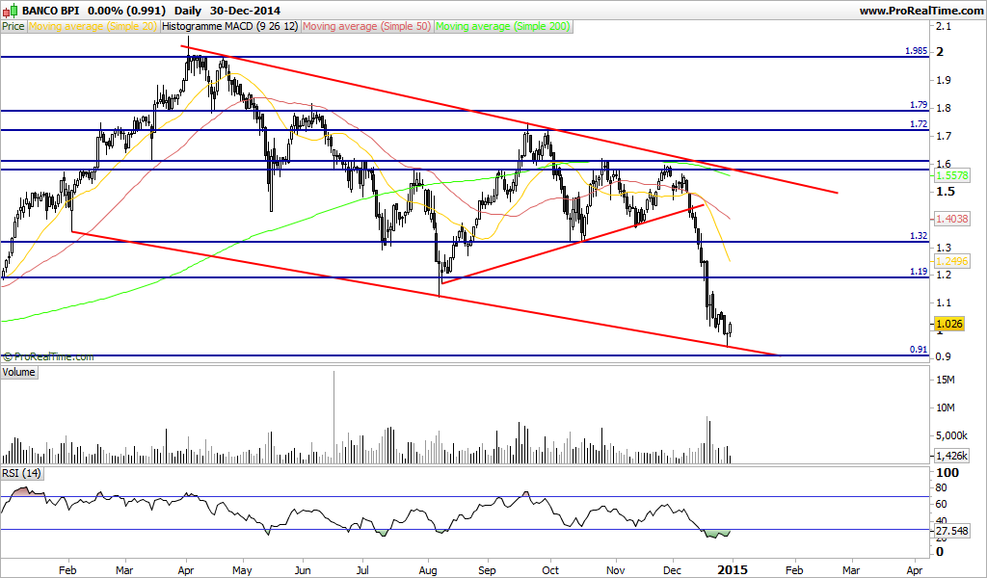This screenshot has height=578, width=987.
Task: Click the 100 value on RSI axis
Action: [948, 473]
